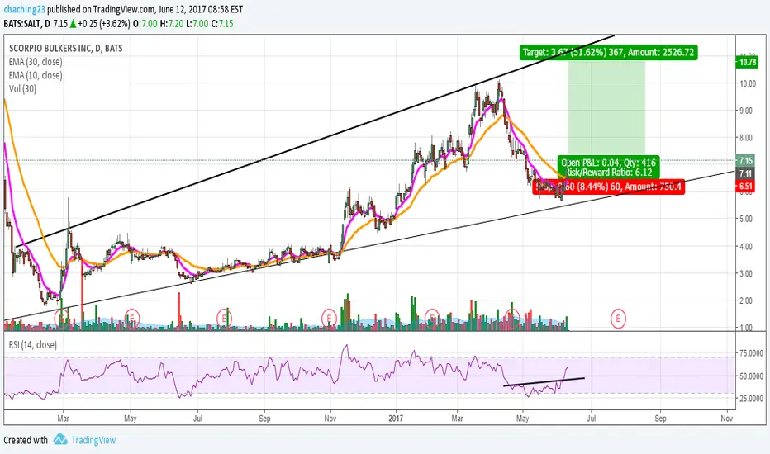Open the chaching23 author profile link
Image resolution: width=770 pixels, height=454 pixels.
(x=25, y=9)
